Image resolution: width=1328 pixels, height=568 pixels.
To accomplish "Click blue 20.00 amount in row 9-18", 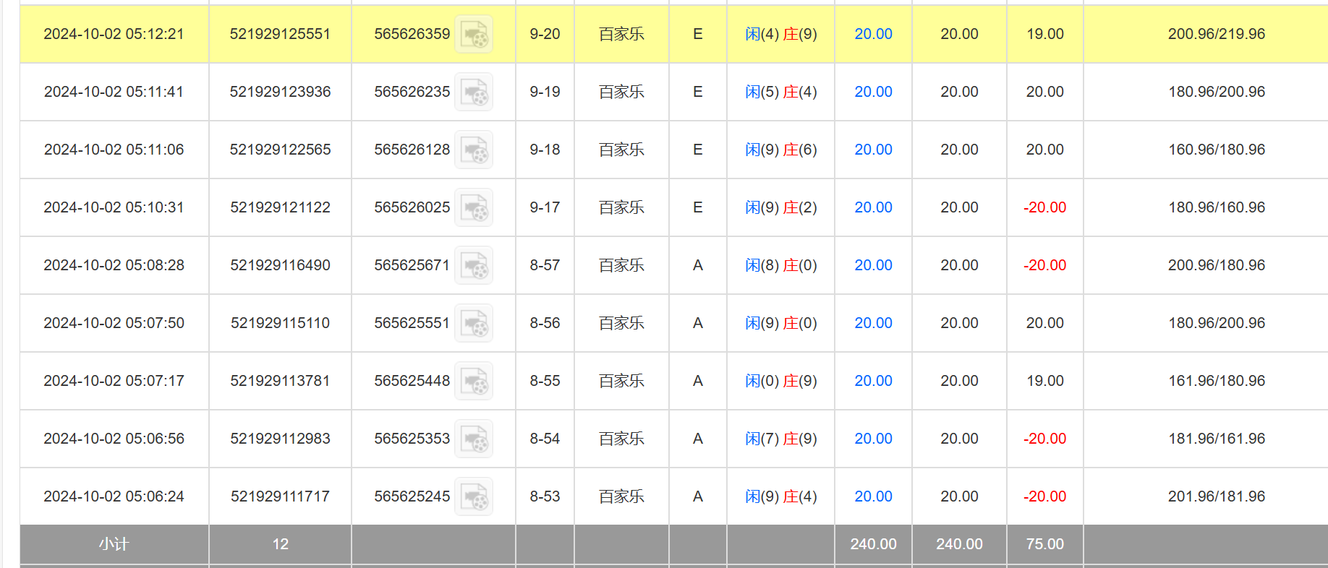I will (x=873, y=150).
